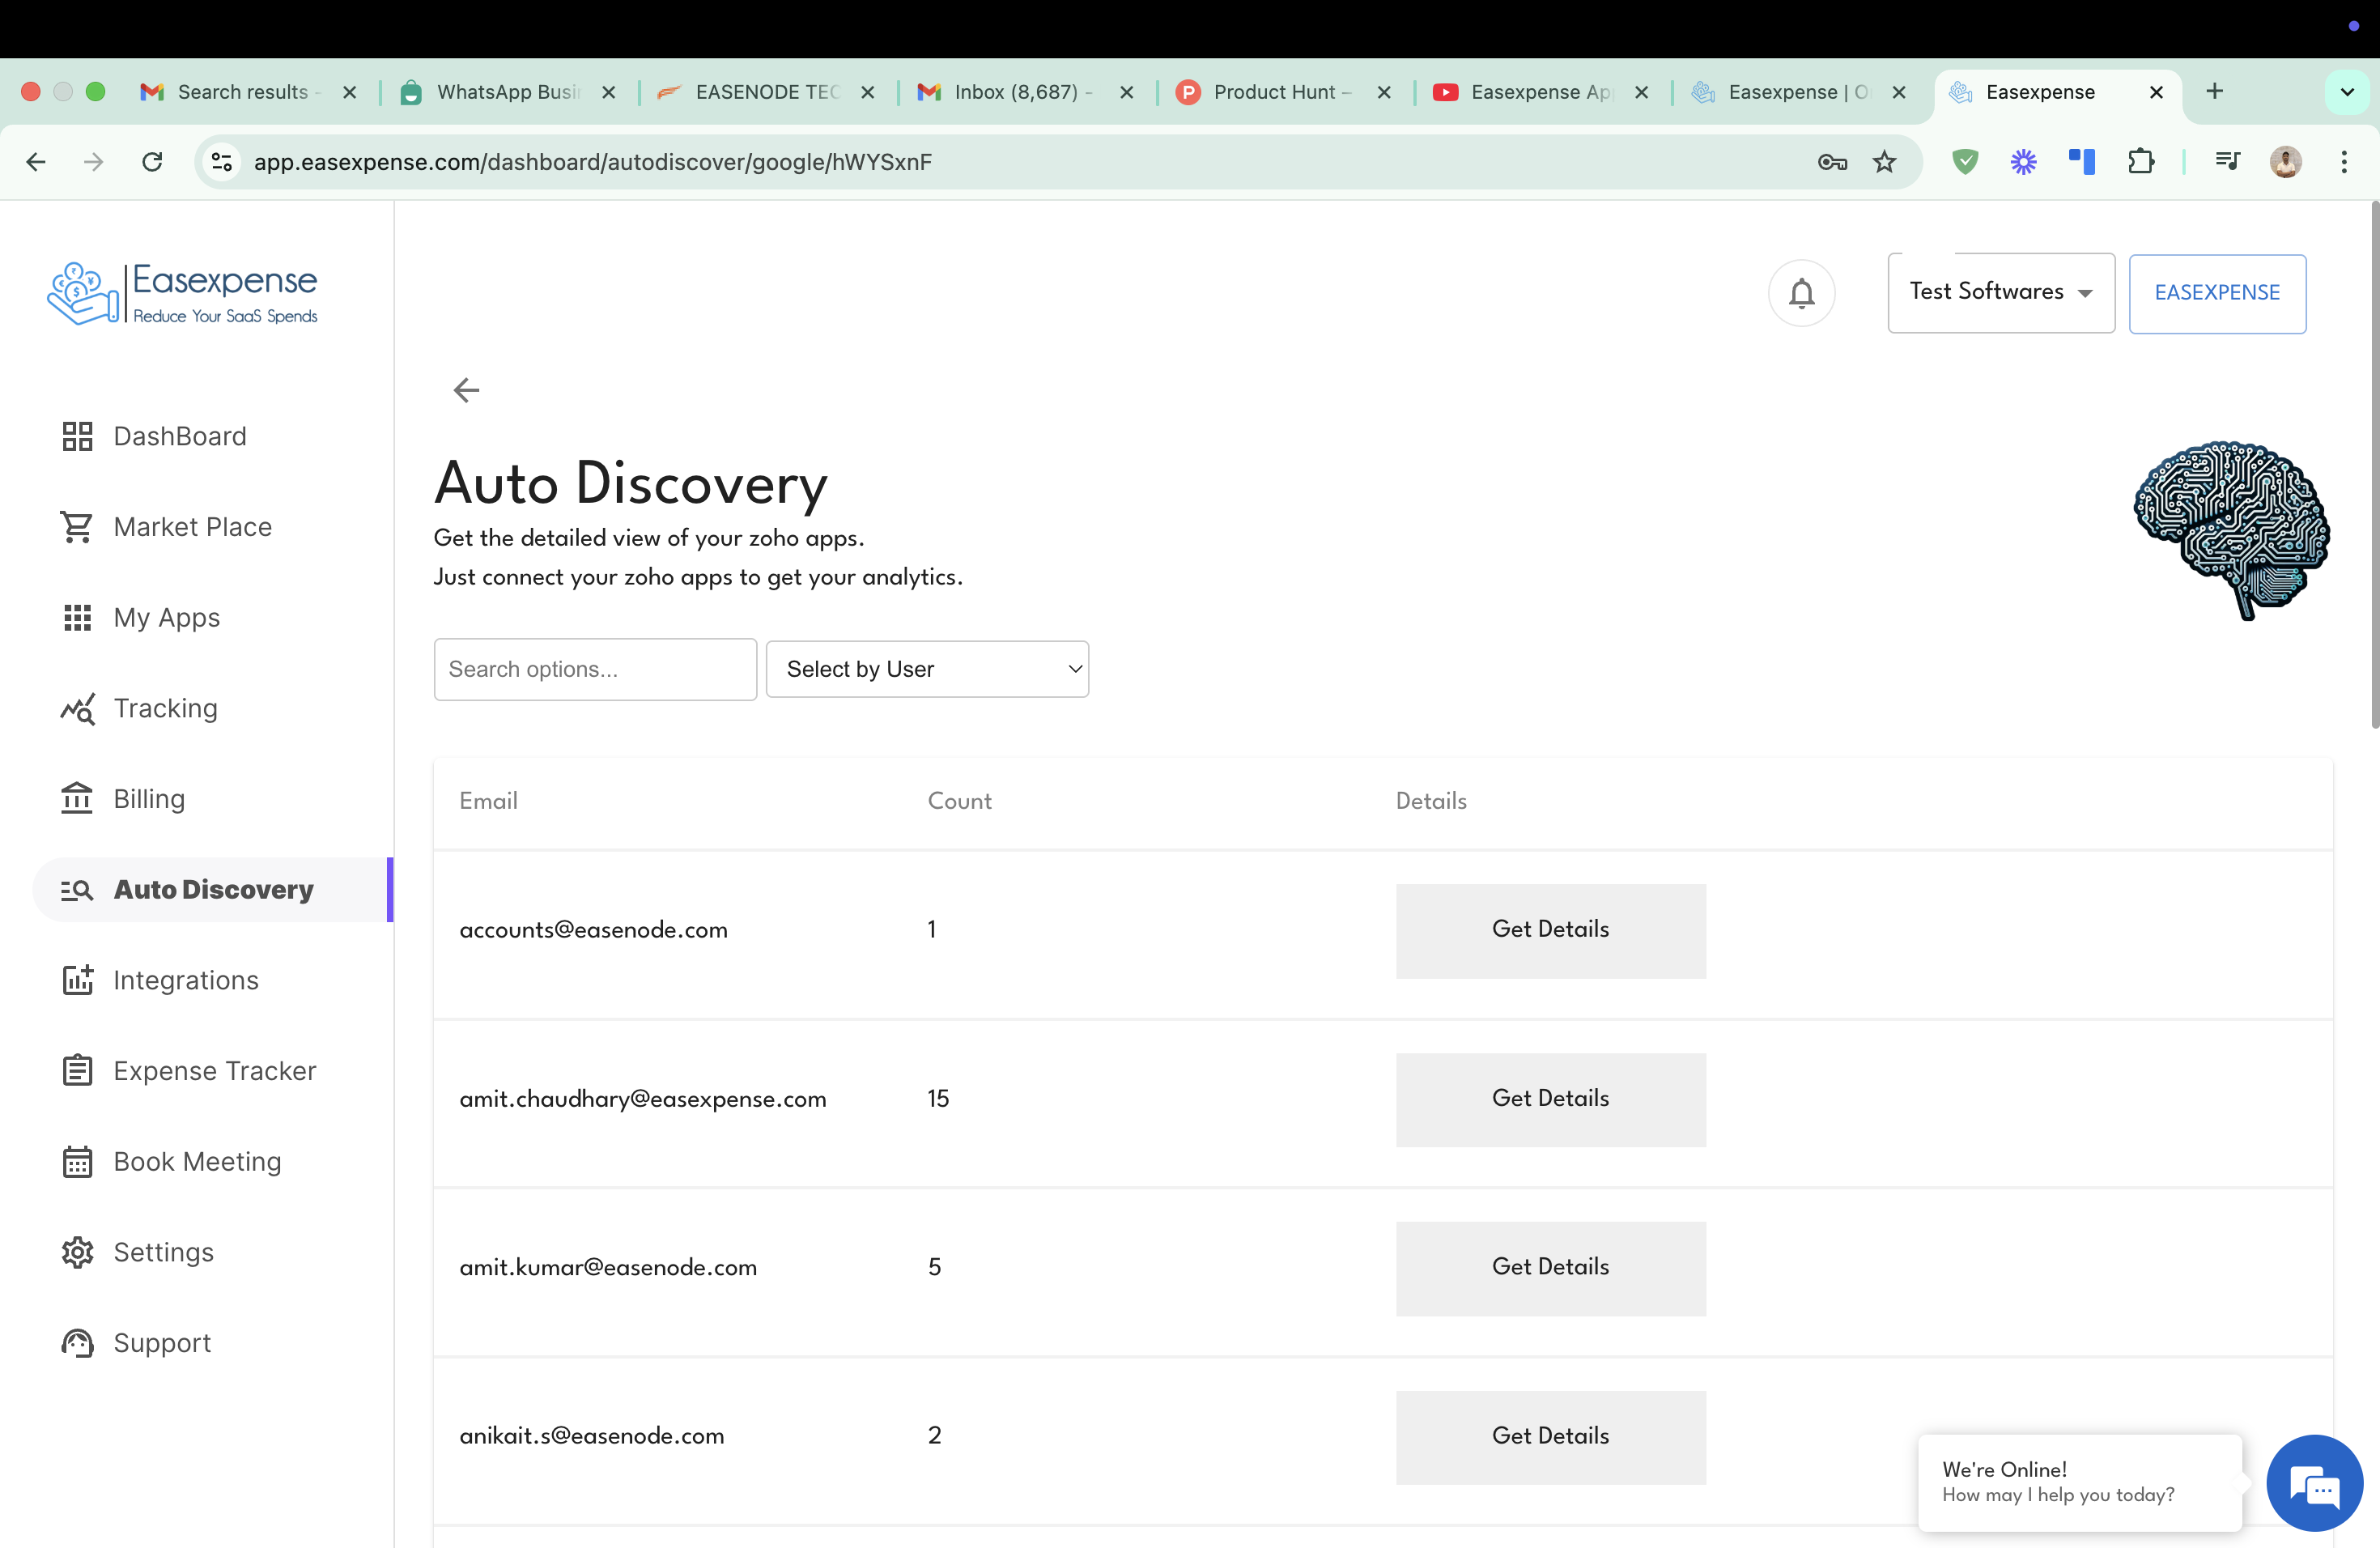Get Details for anikait.s@easenode.com
The width and height of the screenshot is (2380, 1548).
click(1550, 1437)
